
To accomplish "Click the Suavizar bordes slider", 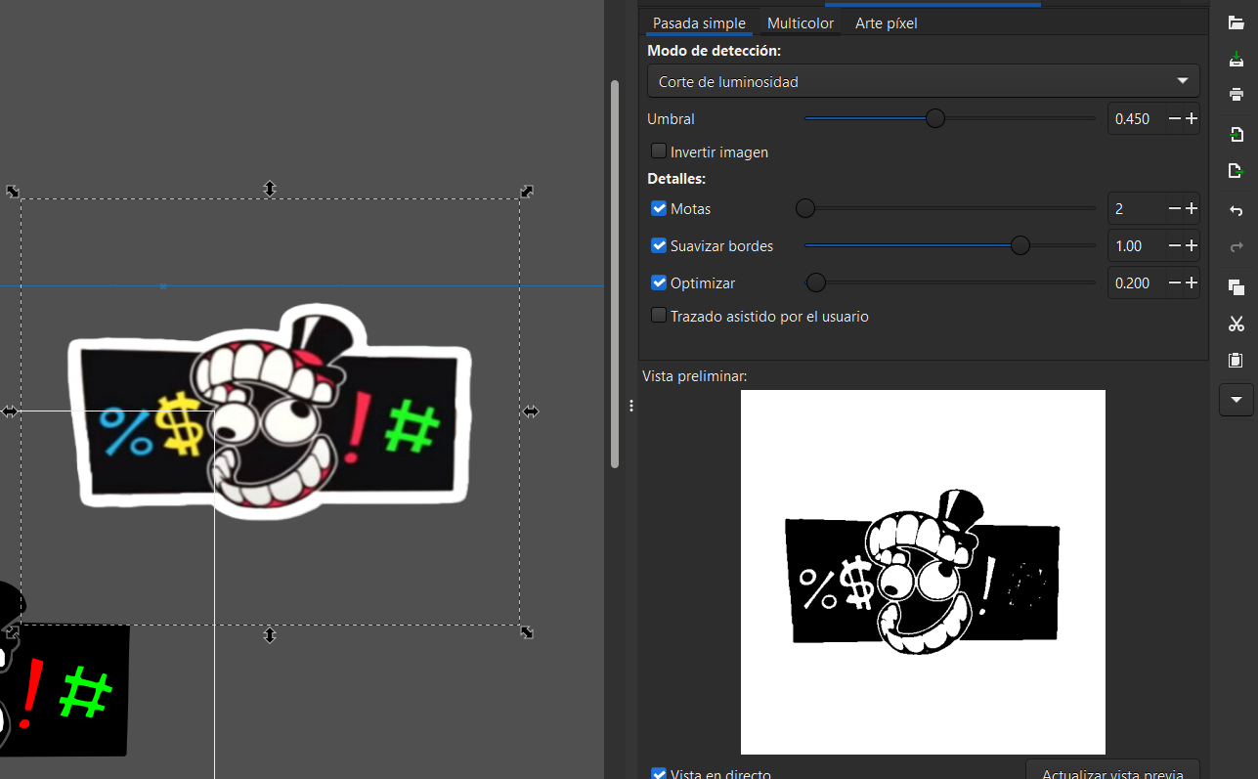I will [949, 245].
